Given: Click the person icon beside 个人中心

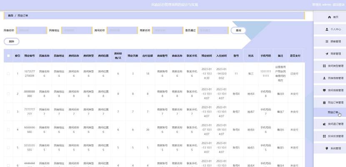Looking at the screenshot, I should tap(327, 29).
